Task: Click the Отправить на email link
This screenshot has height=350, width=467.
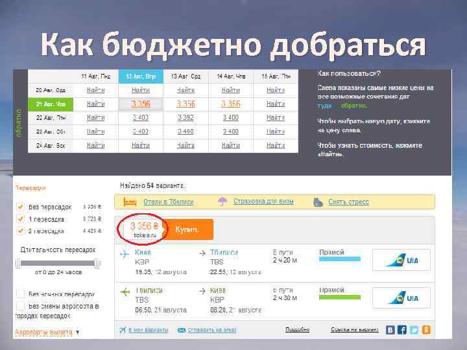Action: (x=212, y=330)
